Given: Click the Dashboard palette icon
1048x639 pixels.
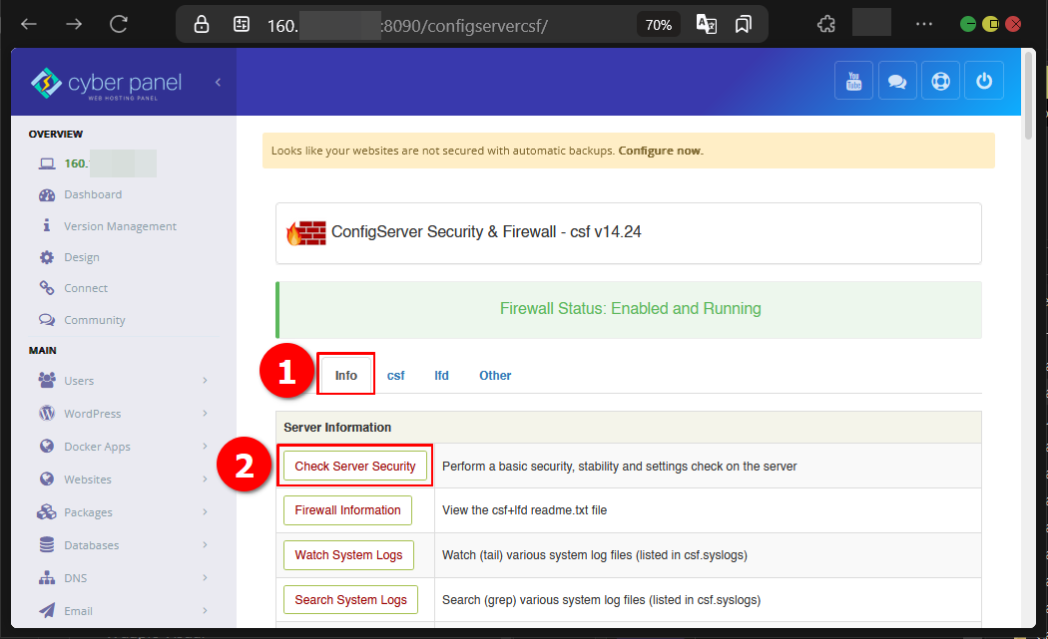Looking at the screenshot, I should click(47, 195).
